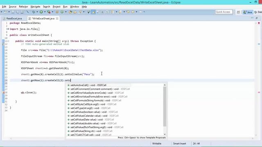Click red error indicator atop overview ruler
Image resolution: width=262 pixels, height=147 pixels.
(x=259, y=23)
